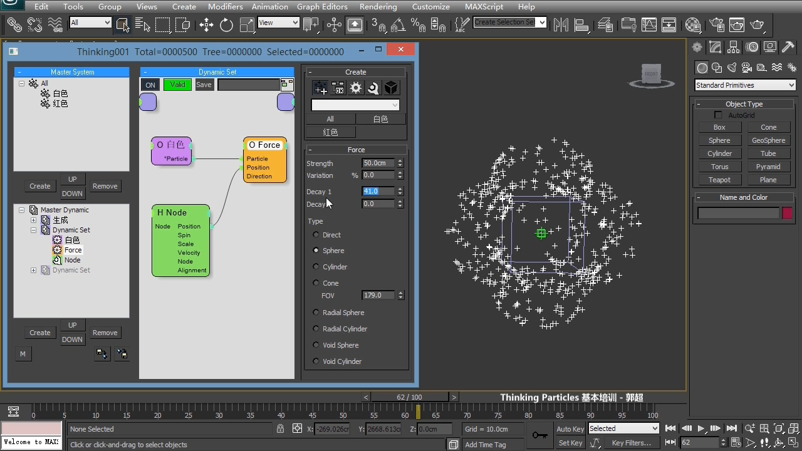
Task: Open the selection filter All dropdown
Action: 90,23
